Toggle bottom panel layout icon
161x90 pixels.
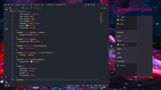(x=88, y=5)
